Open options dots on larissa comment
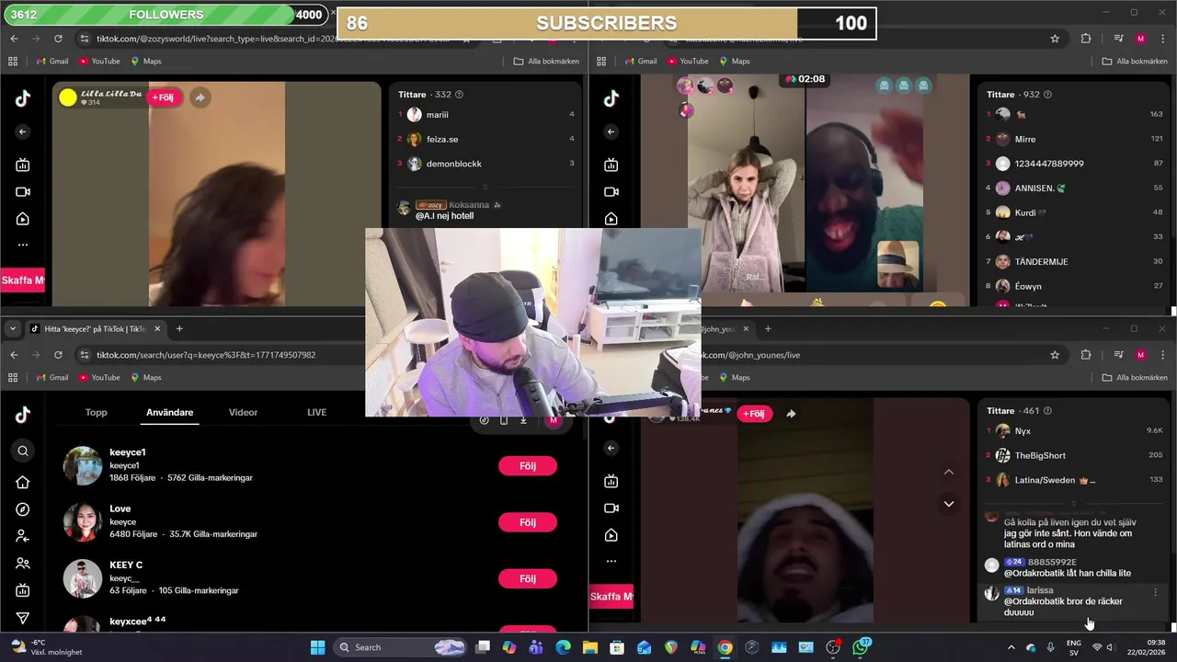Image resolution: width=1177 pixels, height=662 pixels. coord(1156,593)
